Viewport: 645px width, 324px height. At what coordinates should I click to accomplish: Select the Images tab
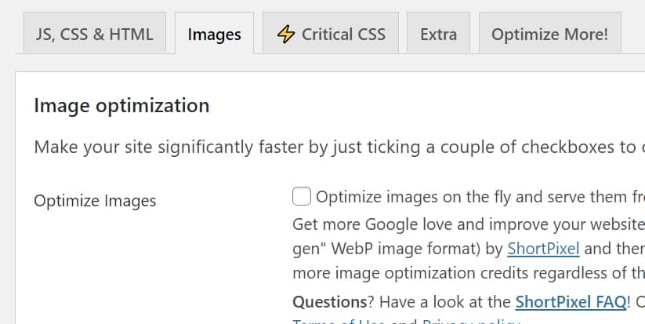[x=214, y=35]
